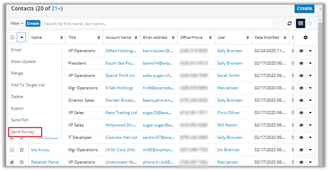Collapse the mass actions dropdown arrow

21,37
